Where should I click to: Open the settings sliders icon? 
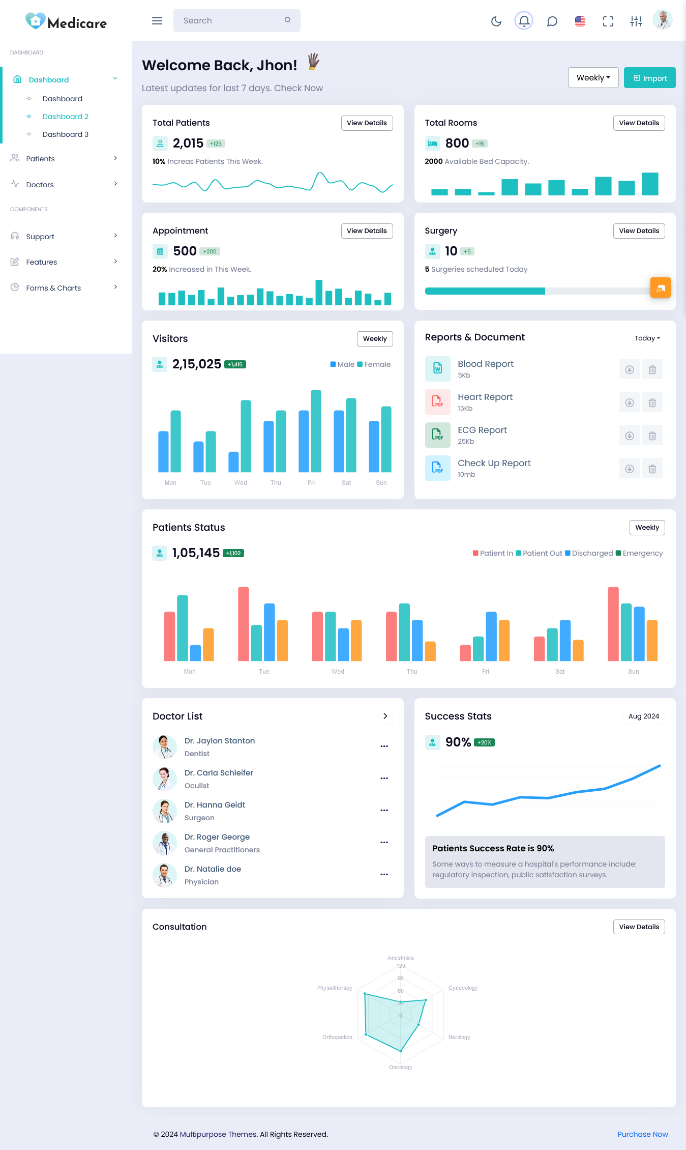coord(636,21)
